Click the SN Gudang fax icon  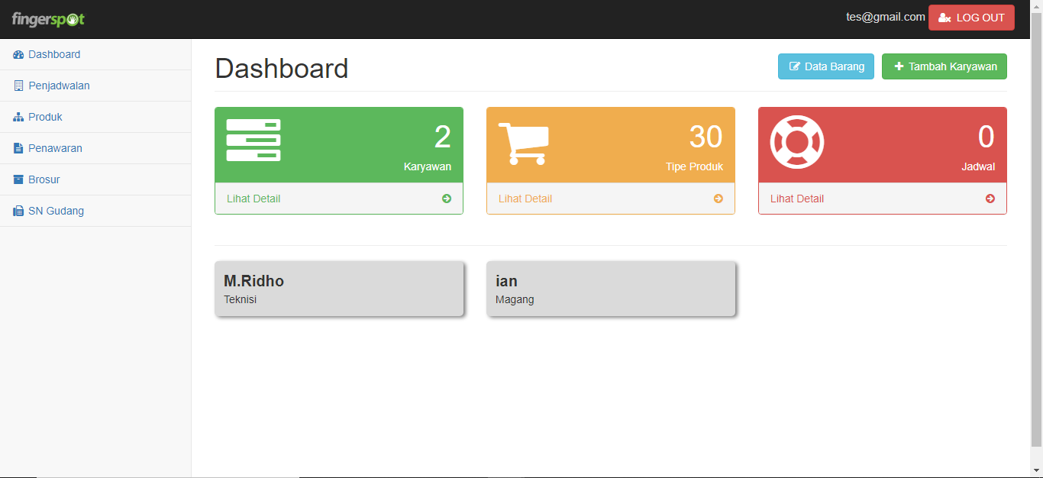click(18, 212)
